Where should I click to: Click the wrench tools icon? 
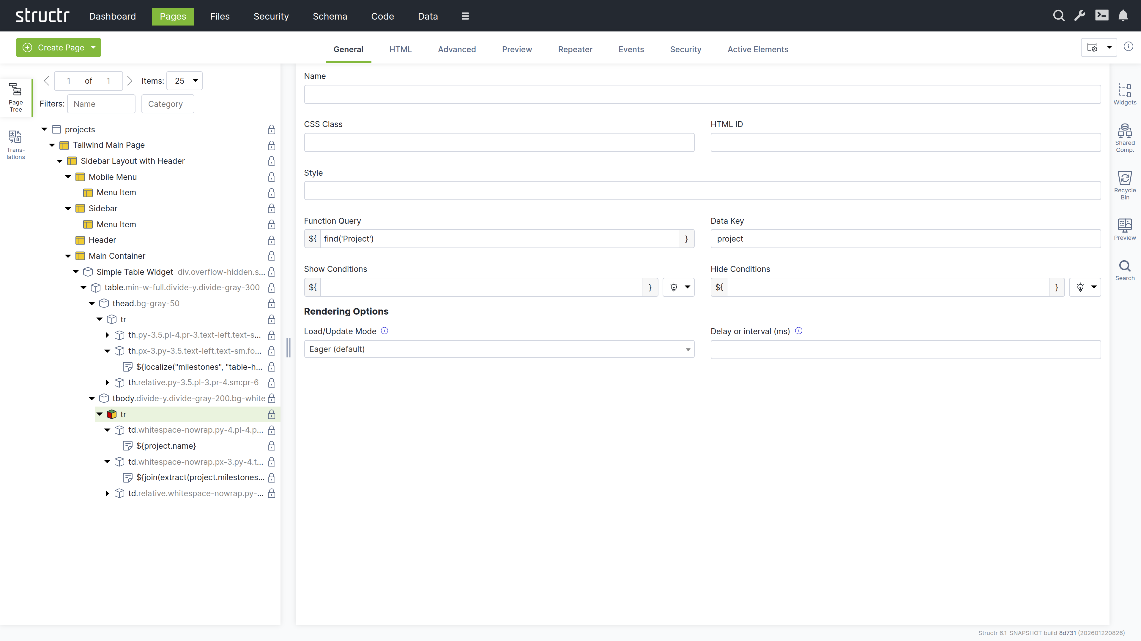coord(1079,15)
